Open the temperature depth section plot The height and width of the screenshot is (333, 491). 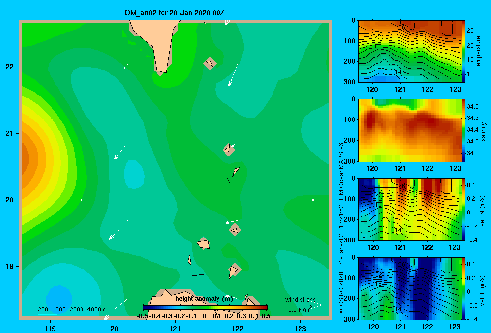(410, 51)
